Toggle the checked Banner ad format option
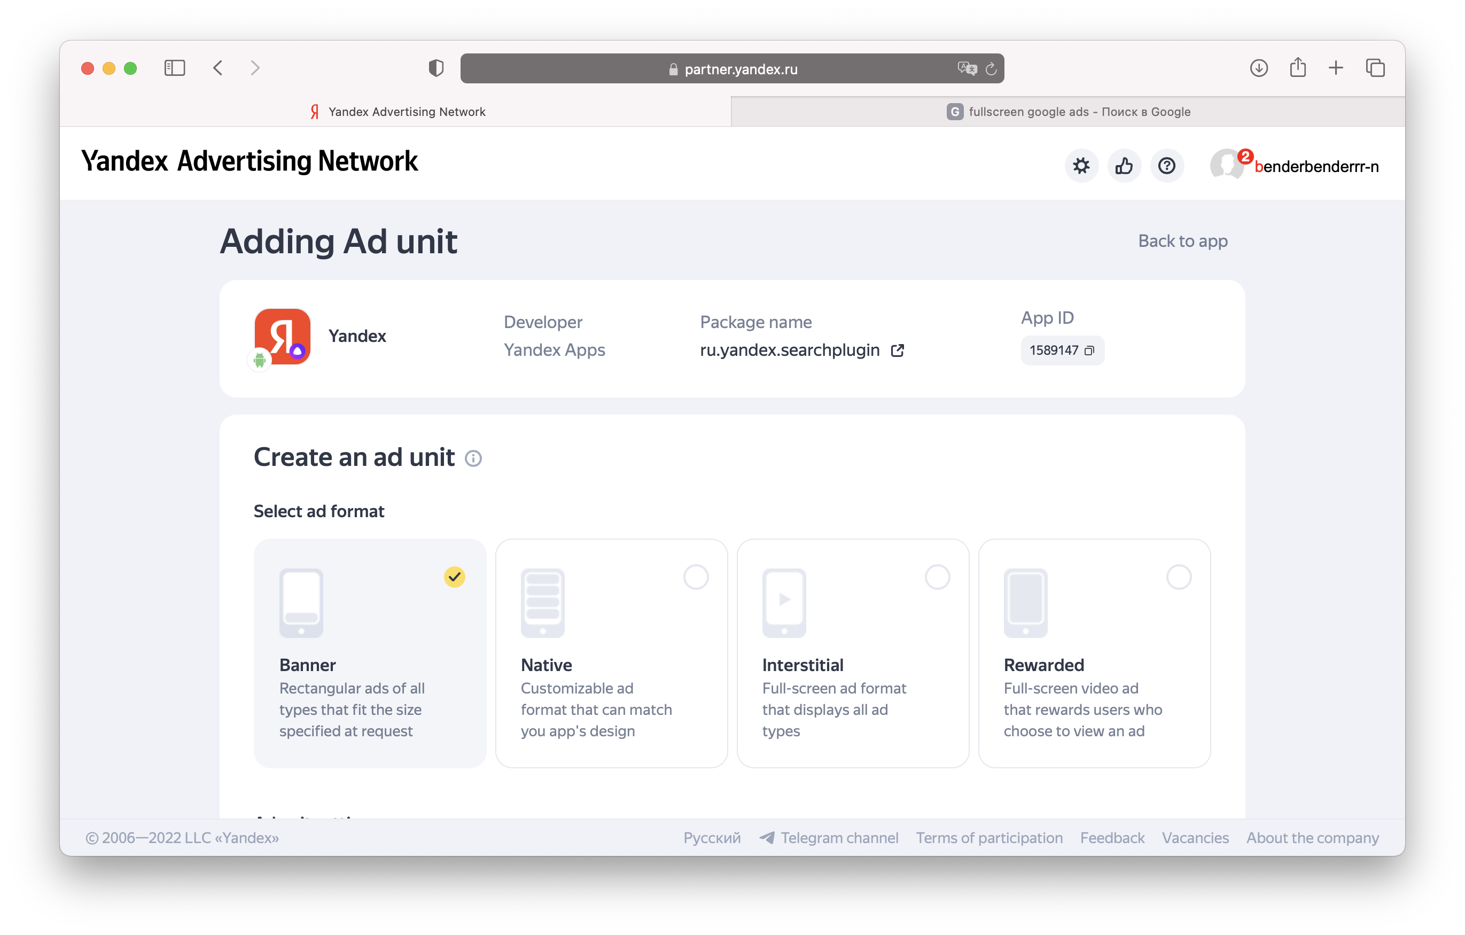Image resolution: width=1465 pixels, height=935 pixels. click(x=455, y=576)
